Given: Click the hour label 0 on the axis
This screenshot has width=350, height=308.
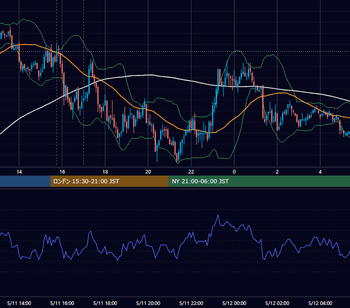Looking at the screenshot, I should click(234, 172).
